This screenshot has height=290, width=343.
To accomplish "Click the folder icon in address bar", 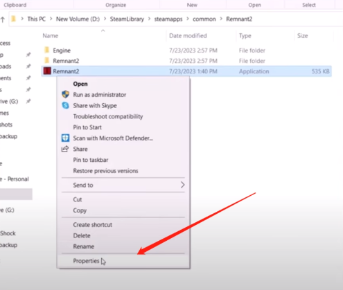I will tap(14, 19).
